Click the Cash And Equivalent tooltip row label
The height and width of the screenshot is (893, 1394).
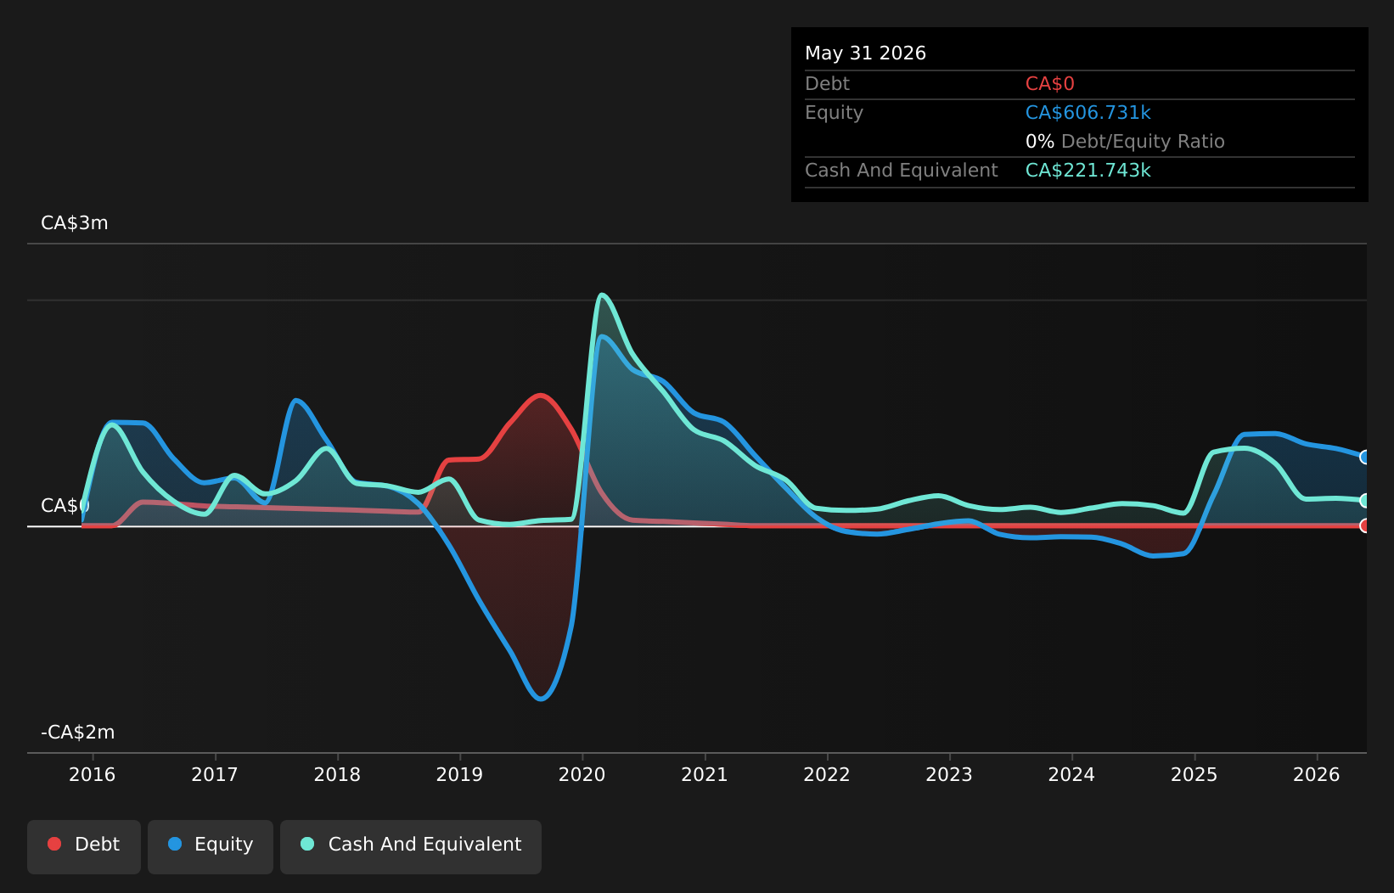902,171
